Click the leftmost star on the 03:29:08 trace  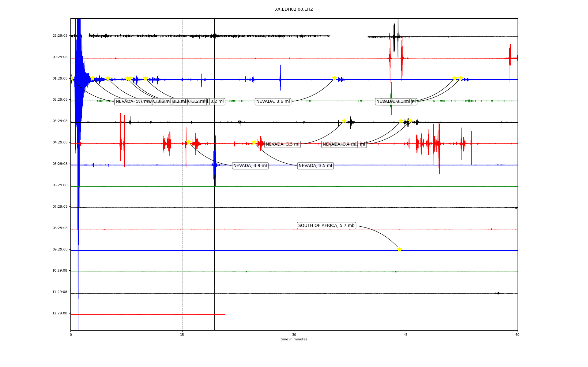tap(344, 121)
